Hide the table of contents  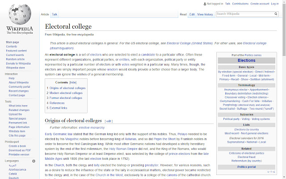tap(73, 83)
